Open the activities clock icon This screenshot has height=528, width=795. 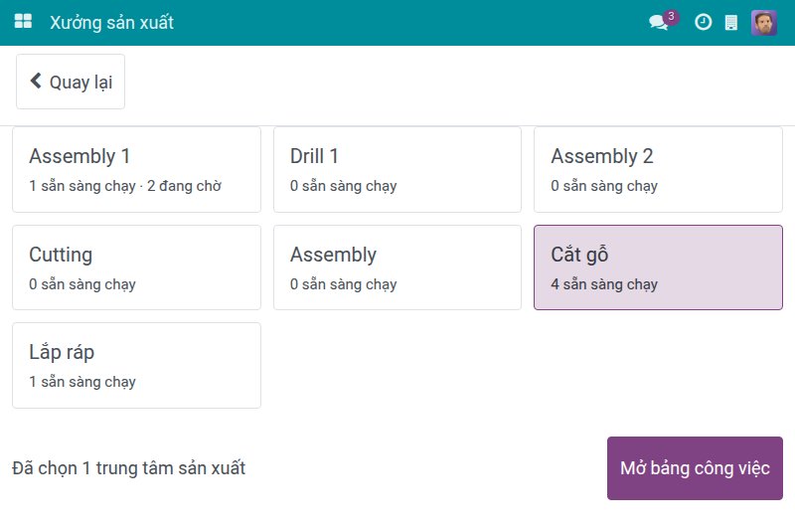(703, 22)
